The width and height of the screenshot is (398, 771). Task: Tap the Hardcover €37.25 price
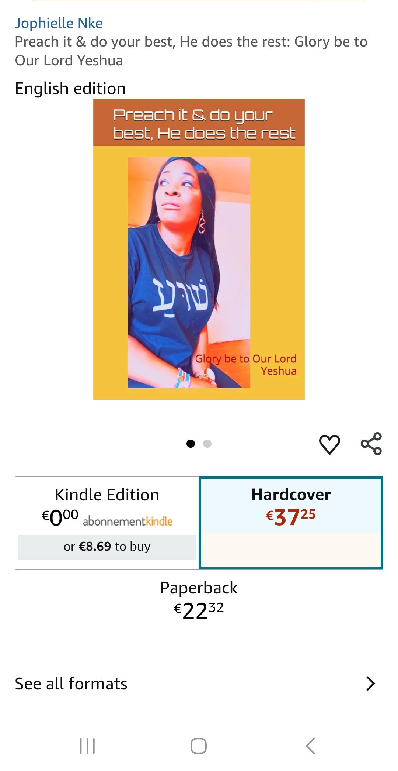[x=291, y=517]
